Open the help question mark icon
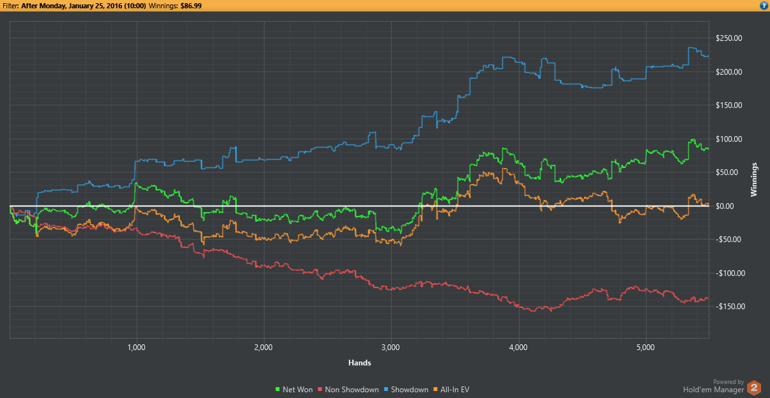The image size is (770, 398). coord(764,6)
